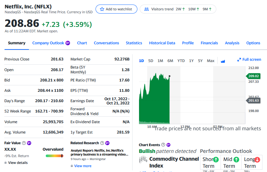The image size is (267, 172).
Task: Click the 9M visitors trend up arrow
Action: (x=210, y=9)
